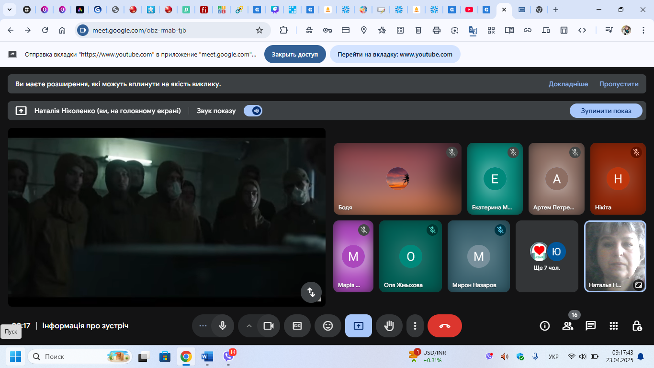Viewport: 654px width, 368px height.
Task: Open the screenshot capture icon in toolbar
Action: pos(455,30)
